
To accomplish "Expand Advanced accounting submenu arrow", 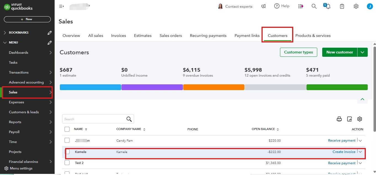I will (50, 82).
